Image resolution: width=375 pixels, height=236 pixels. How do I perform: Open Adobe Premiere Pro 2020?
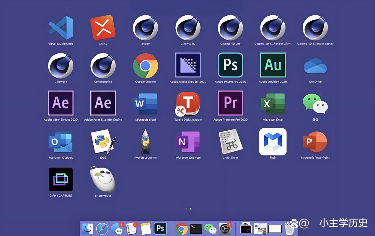pyautogui.click(x=230, y=103)
